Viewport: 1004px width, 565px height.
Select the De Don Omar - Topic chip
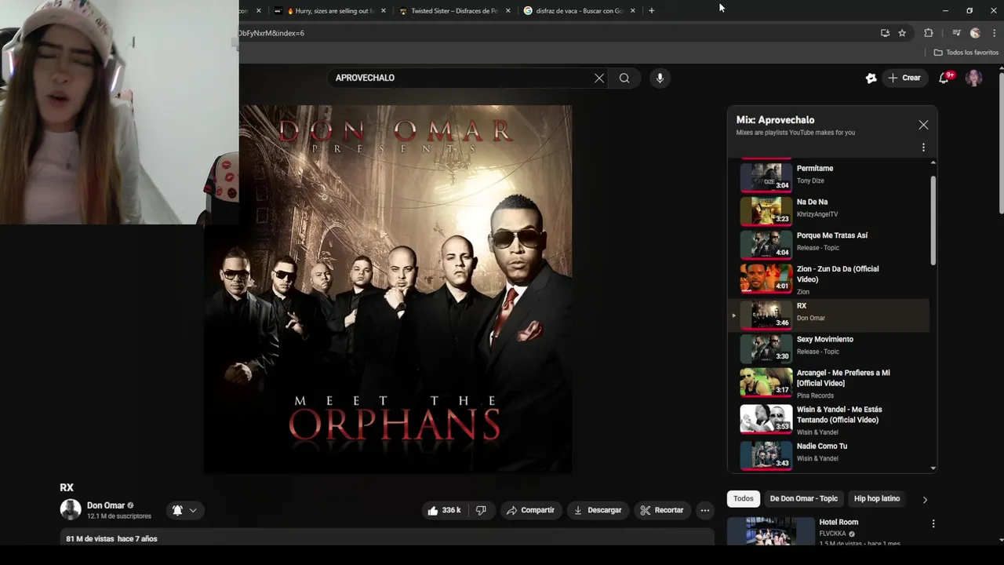(804, 498)
